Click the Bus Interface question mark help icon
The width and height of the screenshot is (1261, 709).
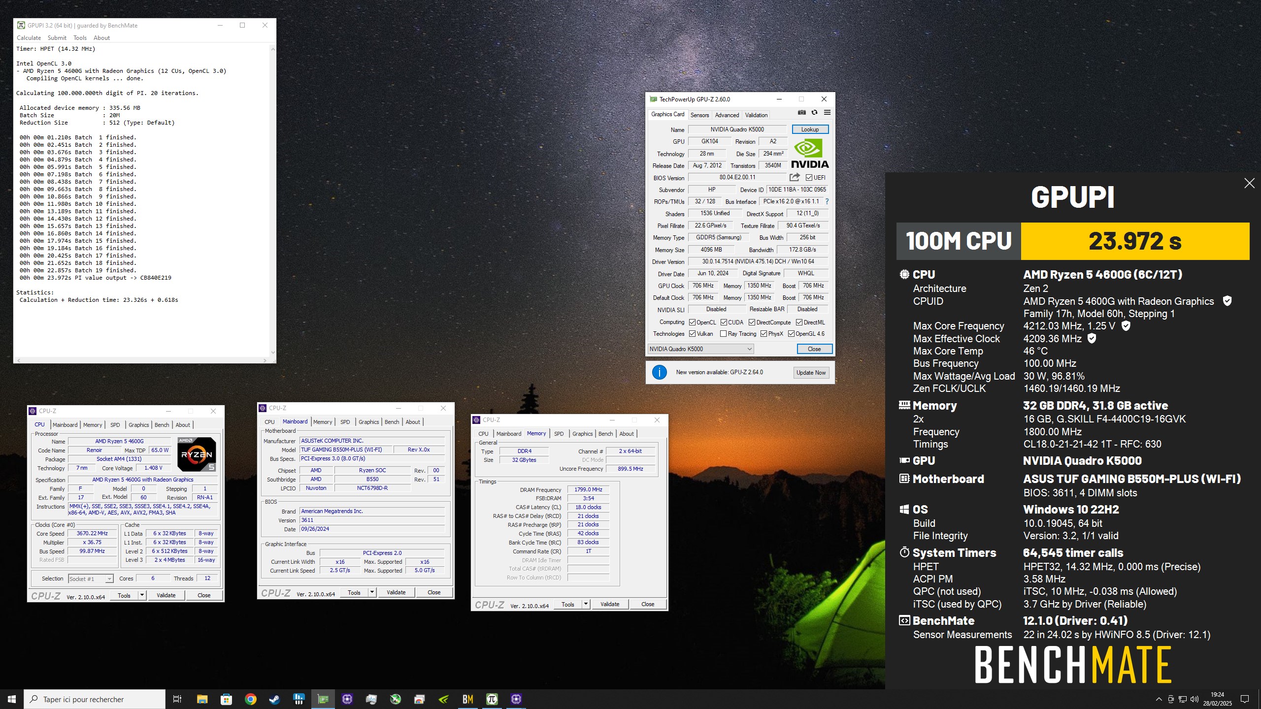tap(827, 201)
